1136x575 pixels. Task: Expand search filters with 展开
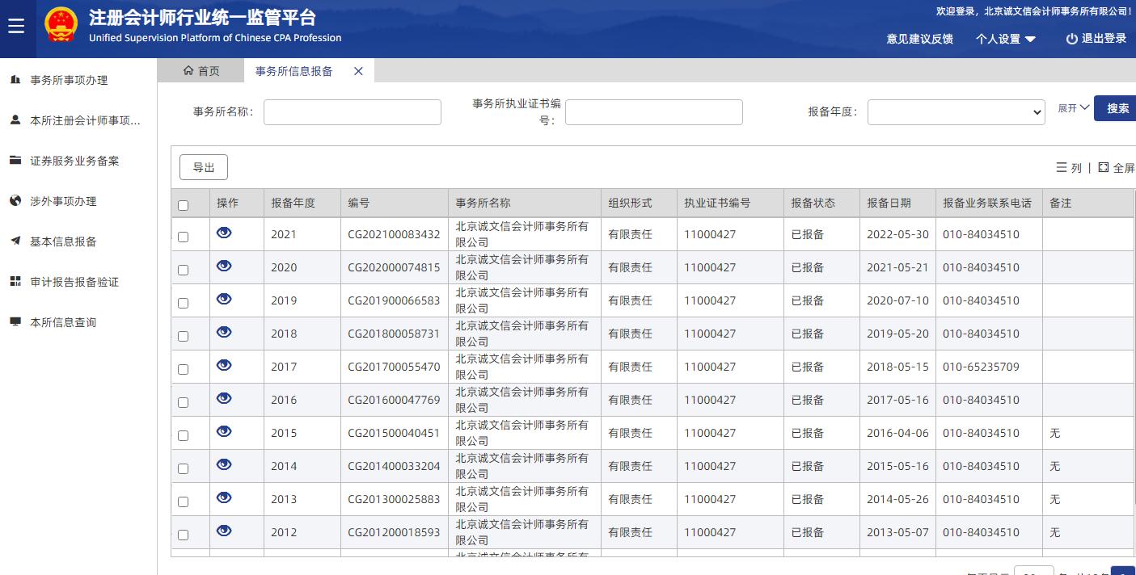point(1073,108)
